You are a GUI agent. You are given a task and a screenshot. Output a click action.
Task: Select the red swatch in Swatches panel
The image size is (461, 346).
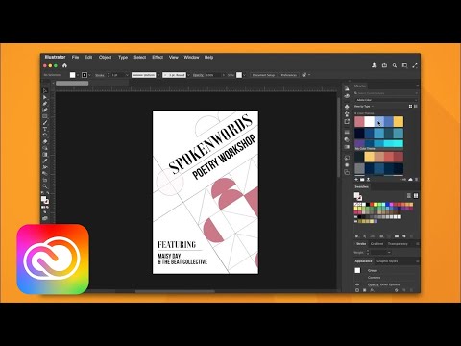372,204
